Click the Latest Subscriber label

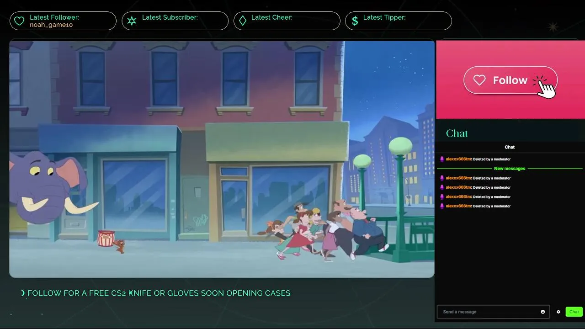pyautogui.click(x=170, y=17)
